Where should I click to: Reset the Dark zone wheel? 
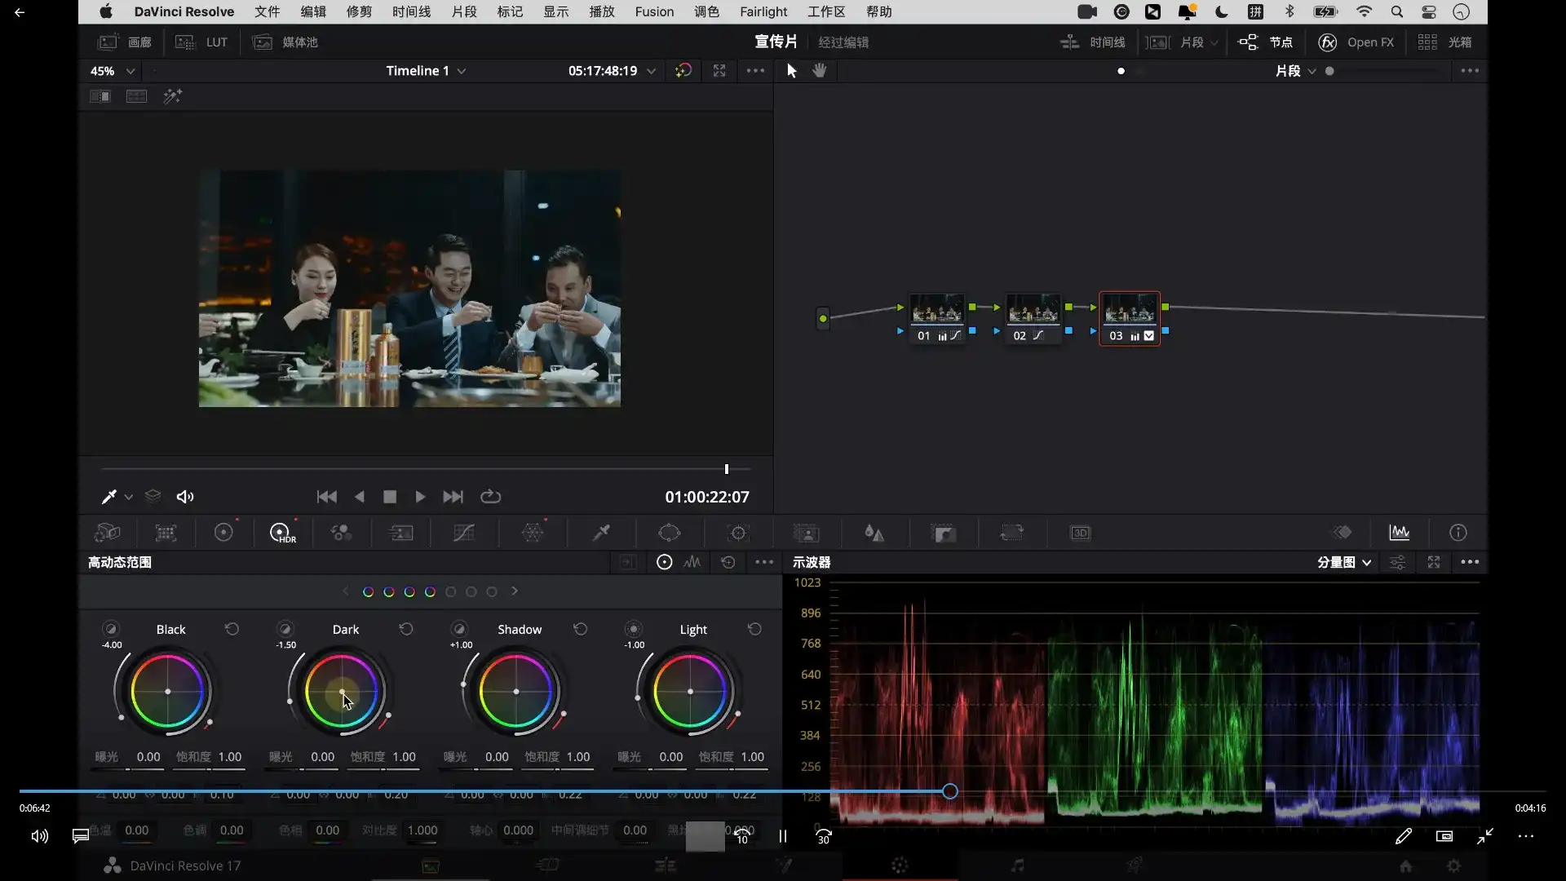pyautogui.click(x=406, y=629)
